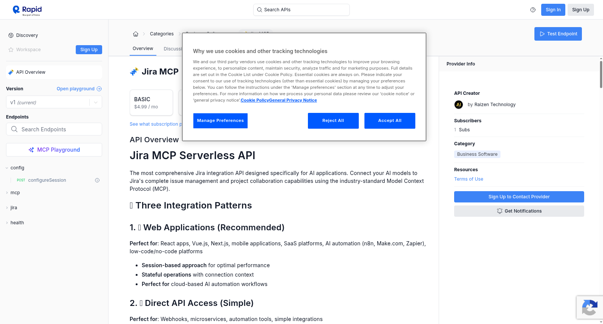Click the Test Endpoint button

click(558, 34)
